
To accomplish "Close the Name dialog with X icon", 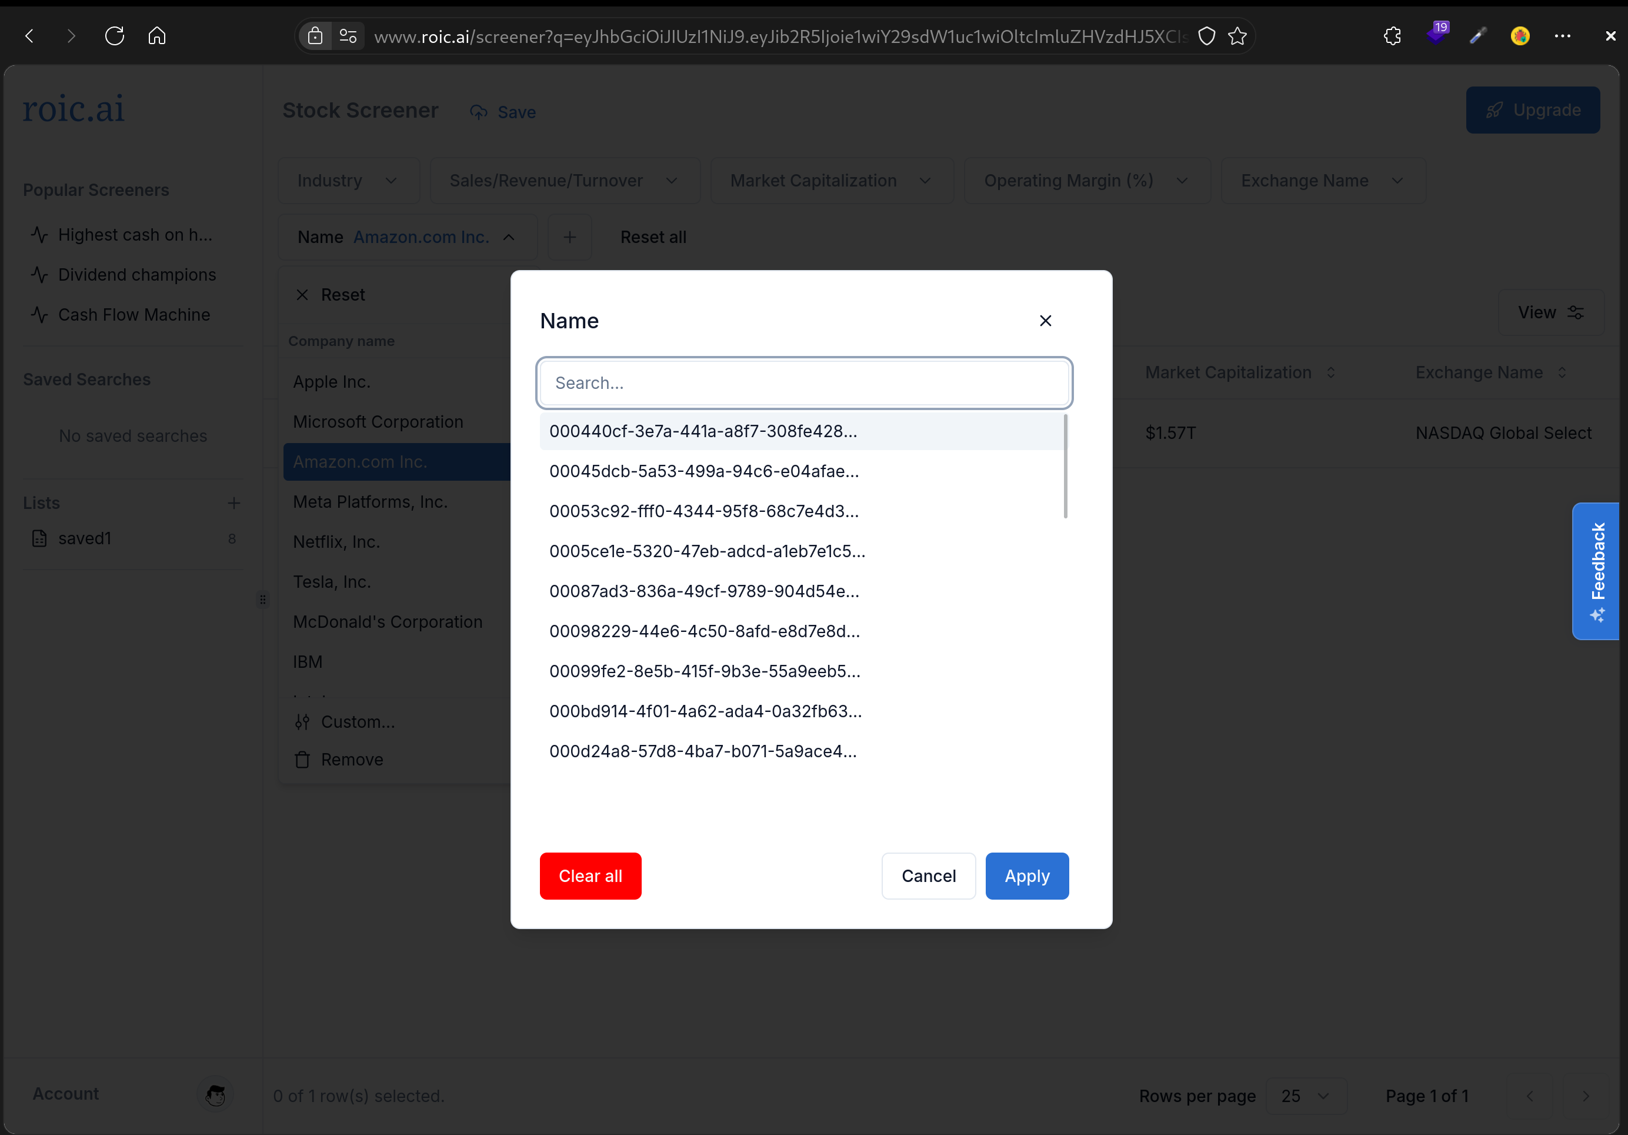I will coord(1045,321).
